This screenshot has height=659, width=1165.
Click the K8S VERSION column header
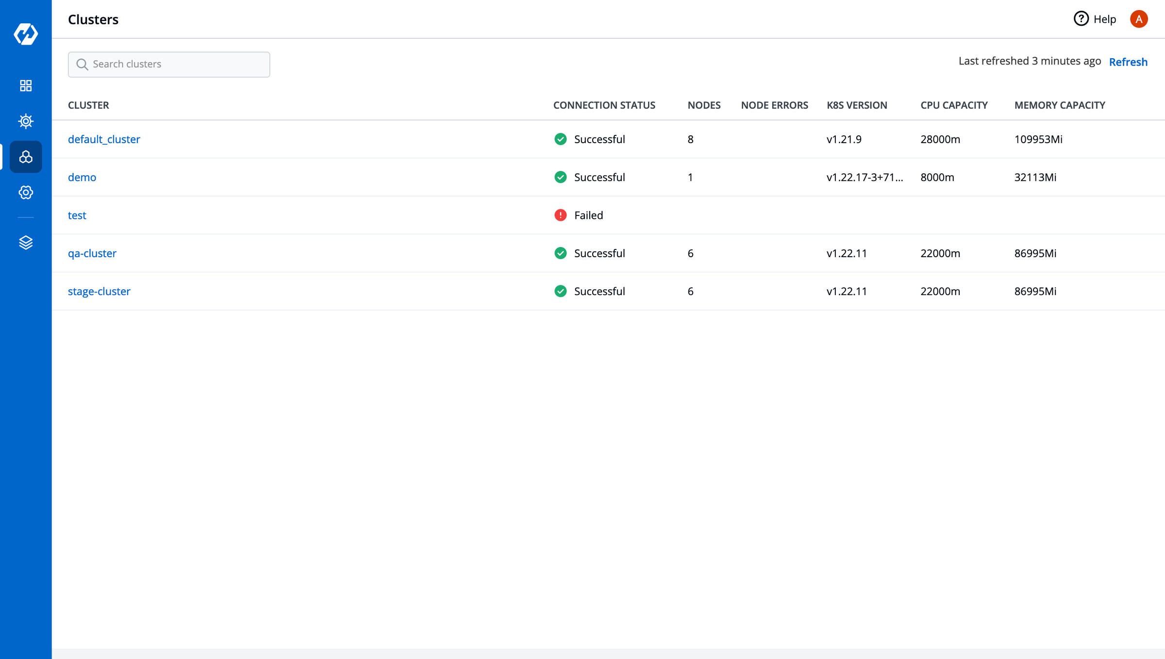(x=857, y=105)
